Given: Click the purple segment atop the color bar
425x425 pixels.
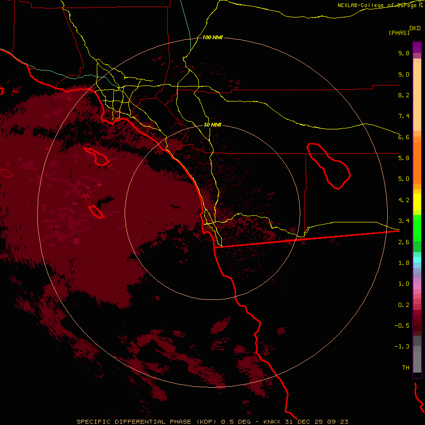Looking at the screenshot, I should [x=417, y=47].
